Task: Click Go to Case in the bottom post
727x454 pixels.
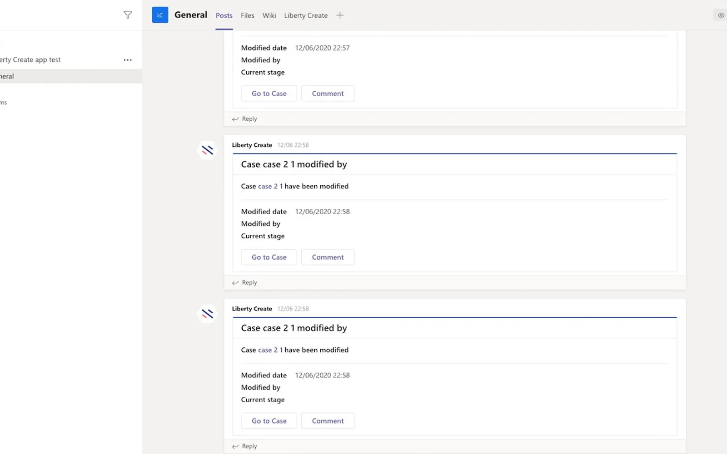Action: click(269, 421)
